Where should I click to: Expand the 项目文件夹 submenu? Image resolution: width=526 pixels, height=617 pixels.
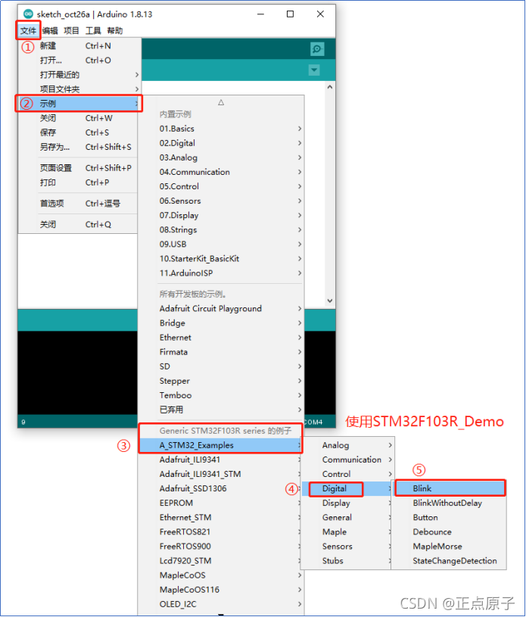tap(79, 89)
